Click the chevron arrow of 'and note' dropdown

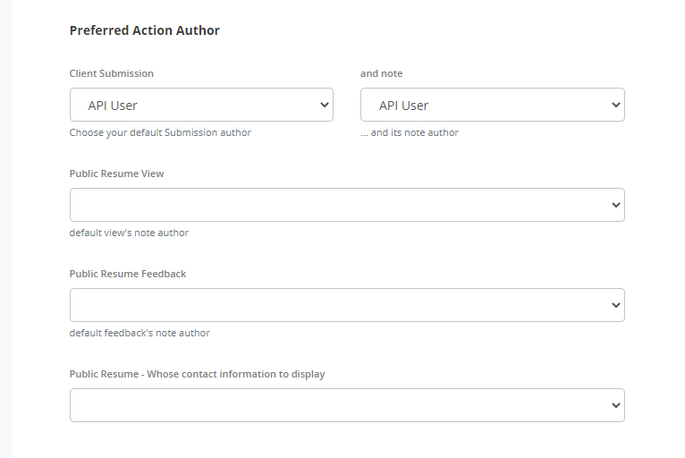coord(616,105)
